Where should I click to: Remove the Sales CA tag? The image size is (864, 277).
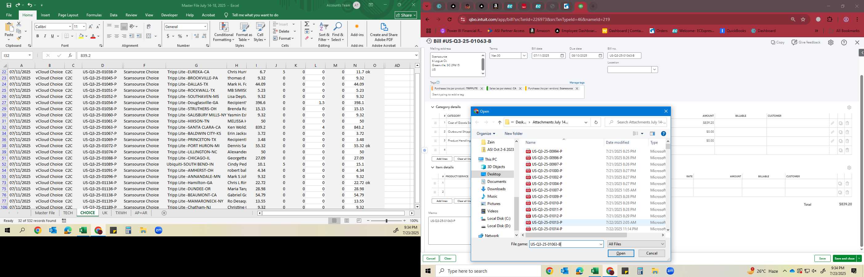point(520,89)
